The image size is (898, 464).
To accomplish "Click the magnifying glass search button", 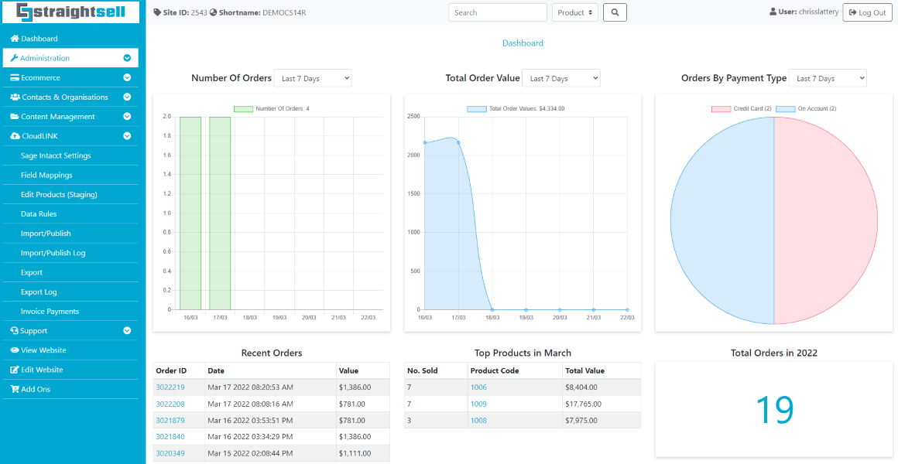I will (x=615, y=12).
